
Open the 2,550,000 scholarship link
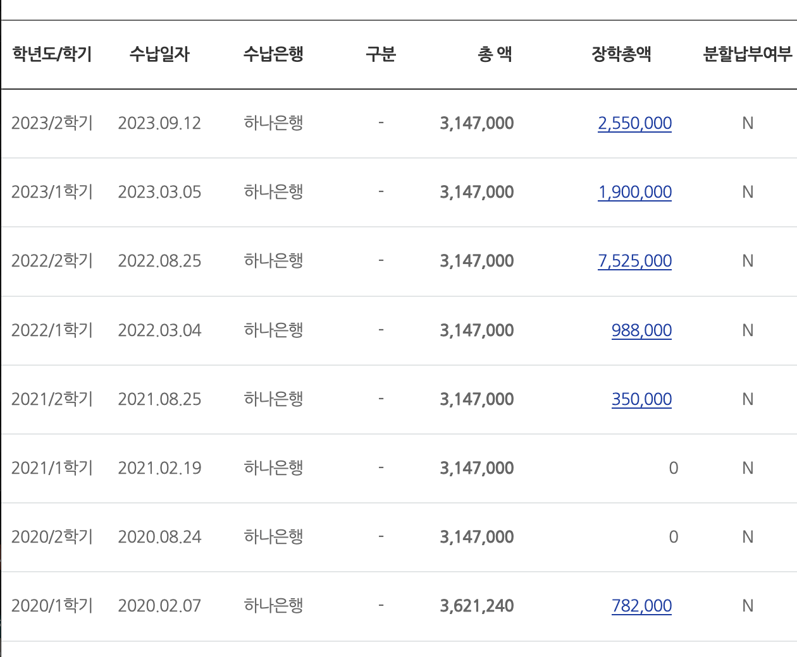[634, 123]
